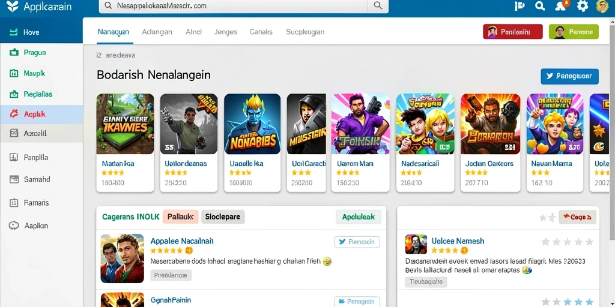Rate with grey stars beside Uolcea Nemesh
The image size is (615, 307).
point(567,242)
